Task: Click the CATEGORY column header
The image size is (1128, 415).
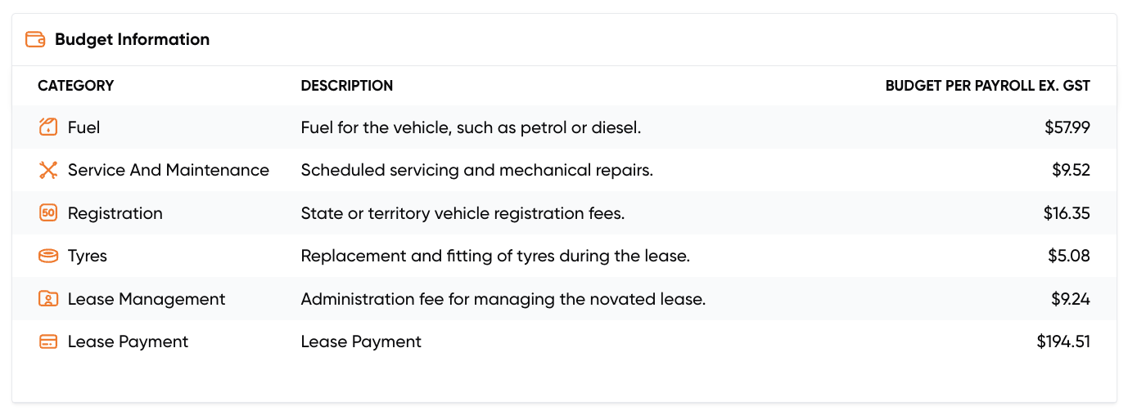Action: (76, 86)
